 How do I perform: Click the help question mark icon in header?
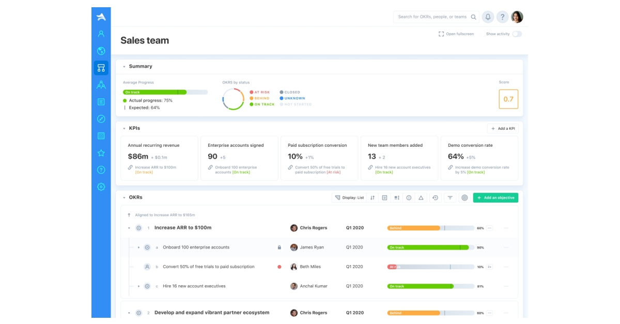point(502,17)
